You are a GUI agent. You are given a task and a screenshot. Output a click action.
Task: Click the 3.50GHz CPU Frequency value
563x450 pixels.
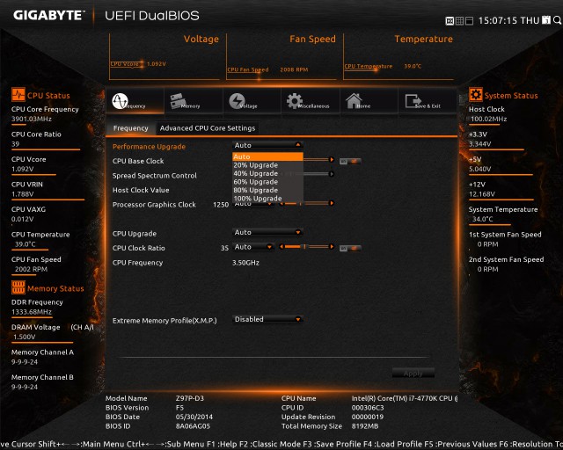pyautogui.click(x=245, y=263)
